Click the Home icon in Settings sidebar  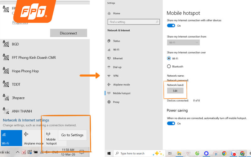tap(109, 14)
